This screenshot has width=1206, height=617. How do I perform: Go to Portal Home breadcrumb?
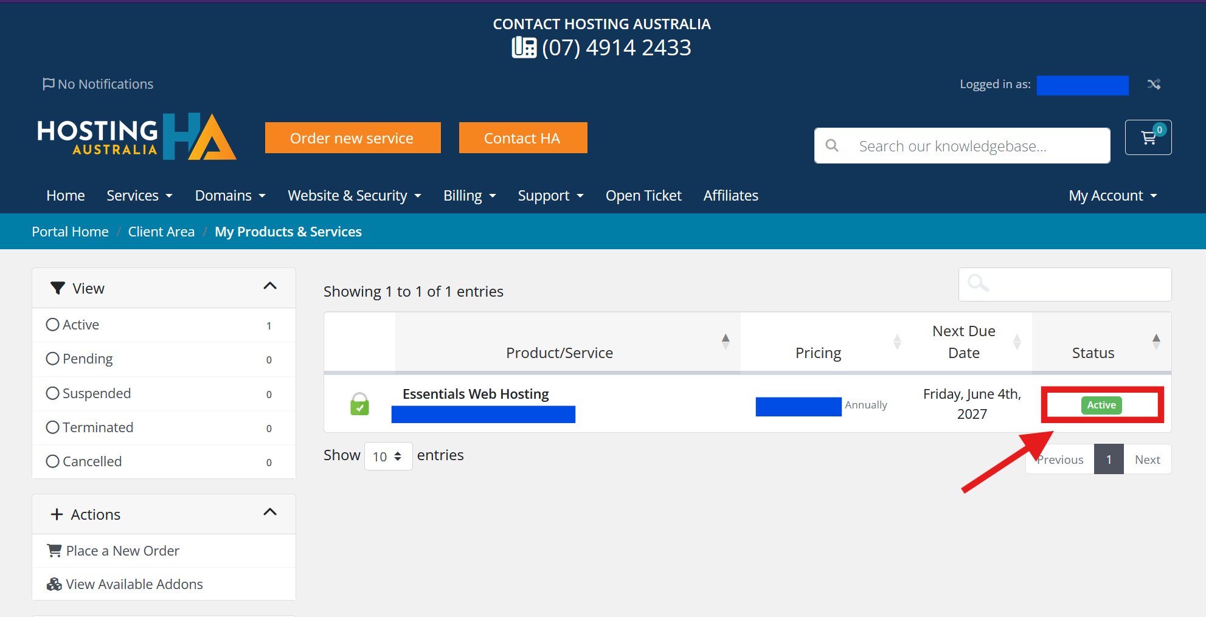click(70, 232)
